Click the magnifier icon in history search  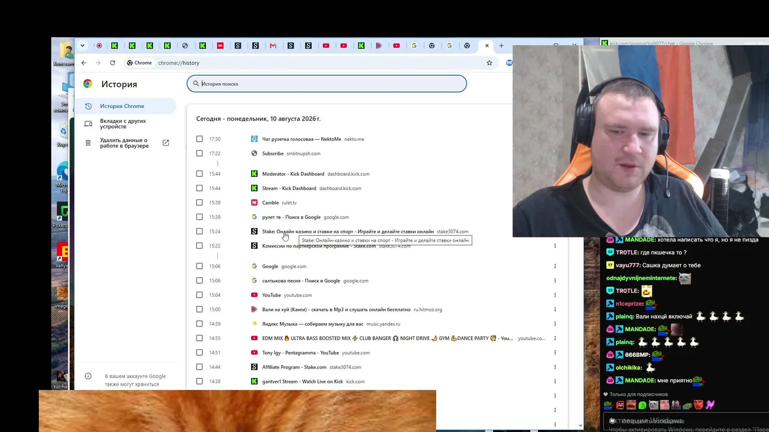195,84
